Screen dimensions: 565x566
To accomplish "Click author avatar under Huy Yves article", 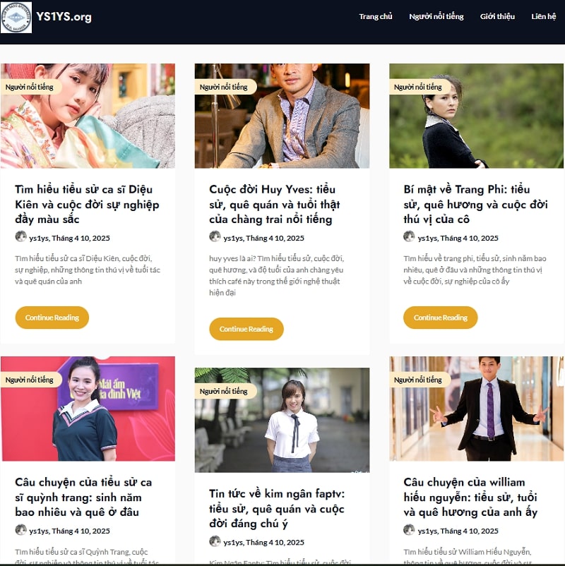I will (215, 236).
